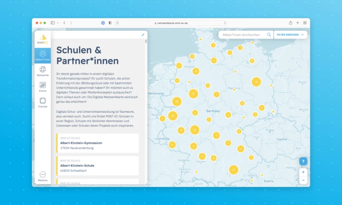Open the 14 cluster near Luxembourg
This screenshot has width=342, height=205.
point(172,145)
